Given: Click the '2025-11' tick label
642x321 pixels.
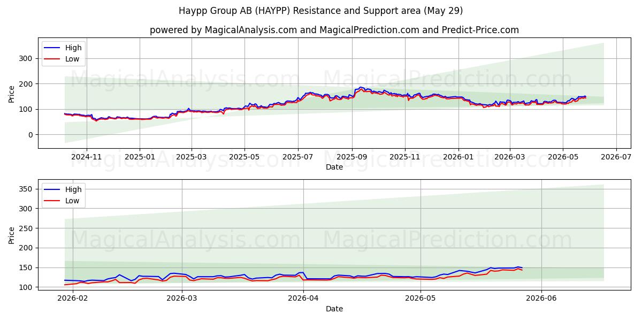Looking at the screenshot, I should (404, 157).
